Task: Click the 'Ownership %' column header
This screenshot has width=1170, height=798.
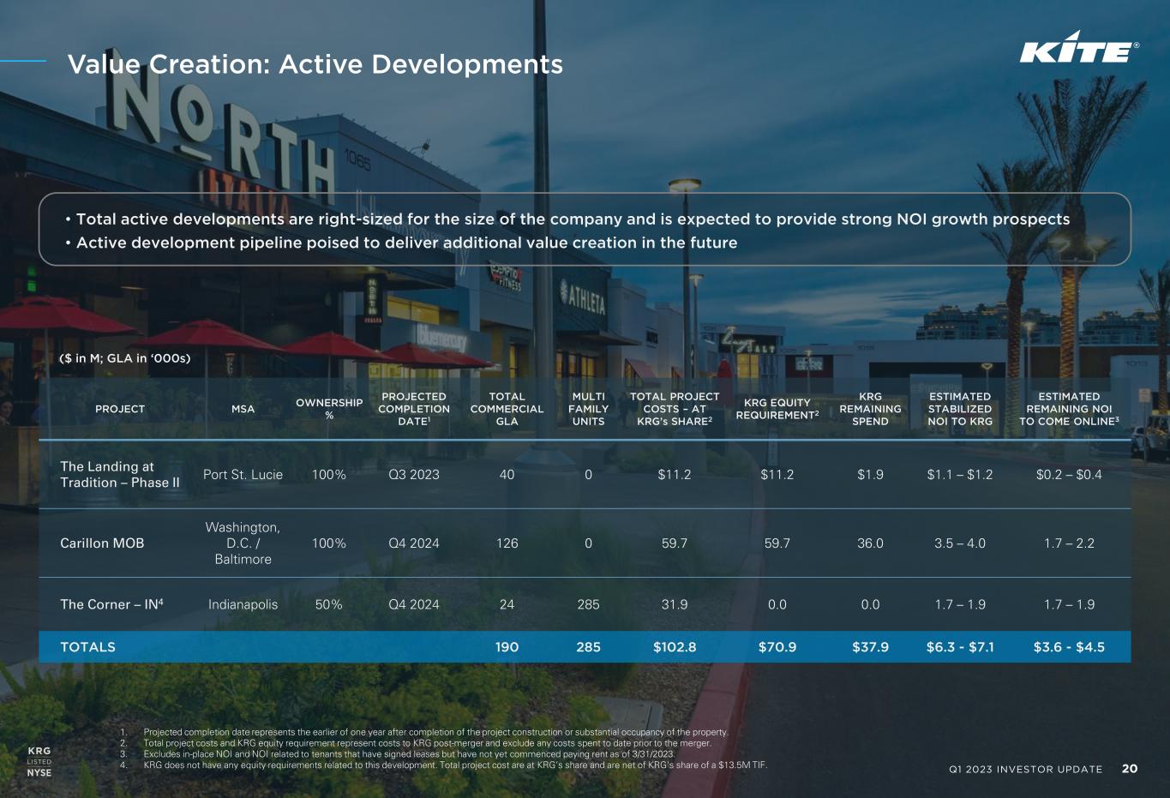Action: tap(329, 409)
